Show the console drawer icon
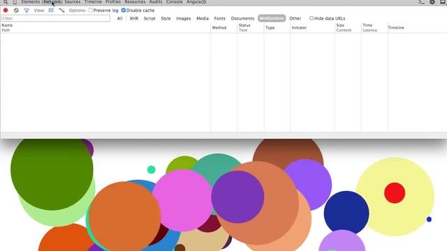 [422, 2]
